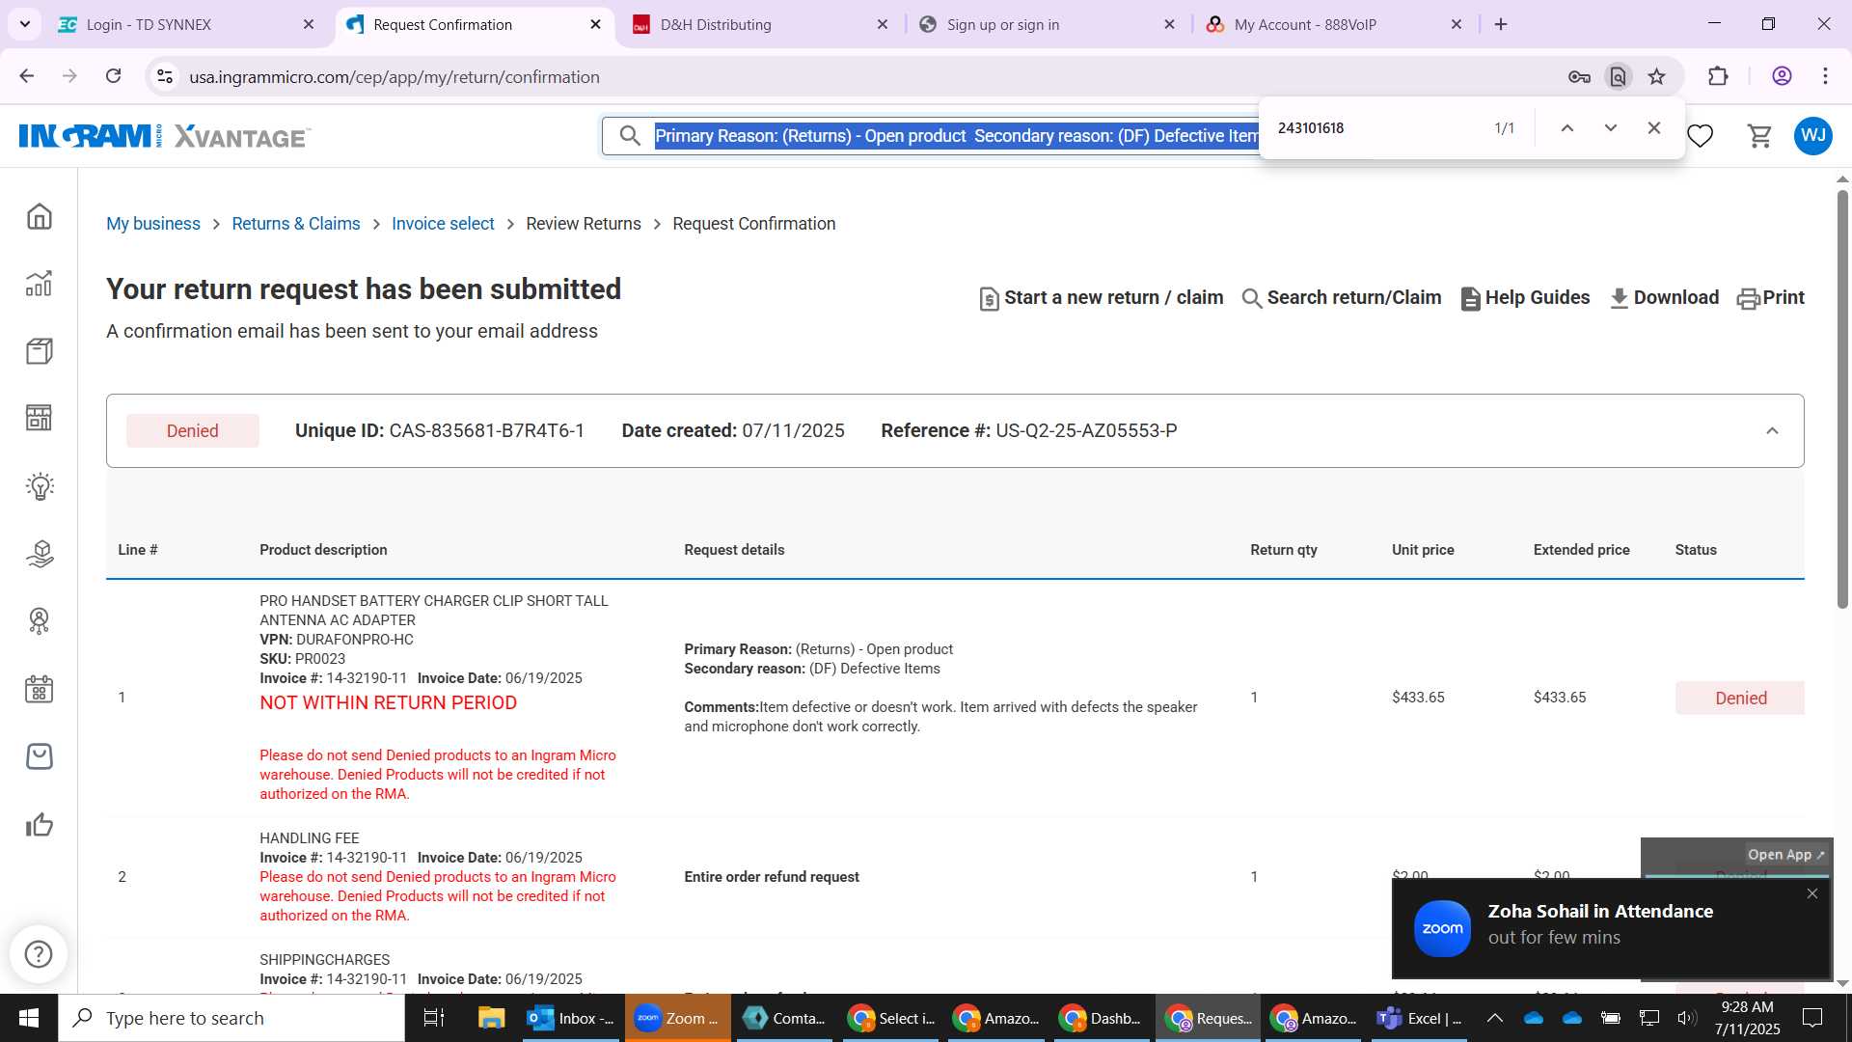Click the Unique ID CAS-835681-B7R4T6-1 text
Image resolution: width=1852 pixels, height=1042 pixels.
[440, 431]
